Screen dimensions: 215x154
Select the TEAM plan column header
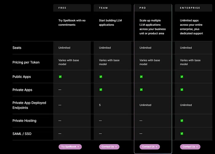click(x=103, y=8)
